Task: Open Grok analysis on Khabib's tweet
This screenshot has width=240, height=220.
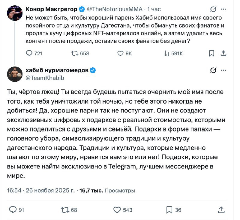Action: (x=213, y=71)
